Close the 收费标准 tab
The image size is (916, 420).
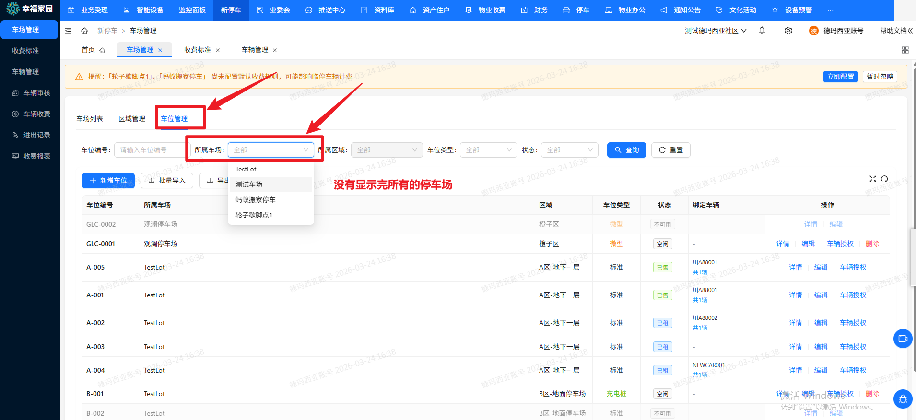point(218,50)
